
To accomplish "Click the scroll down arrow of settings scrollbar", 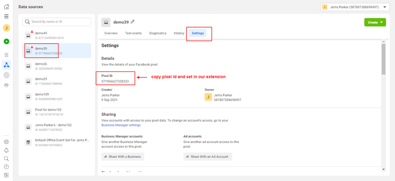I will point(383,169).
